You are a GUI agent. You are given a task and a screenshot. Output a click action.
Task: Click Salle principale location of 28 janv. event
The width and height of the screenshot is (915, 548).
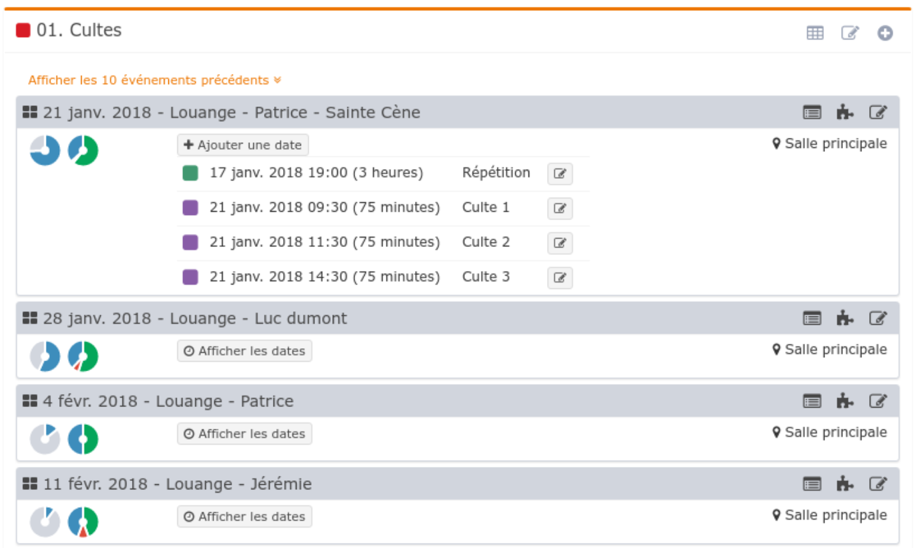click(830, 350)
